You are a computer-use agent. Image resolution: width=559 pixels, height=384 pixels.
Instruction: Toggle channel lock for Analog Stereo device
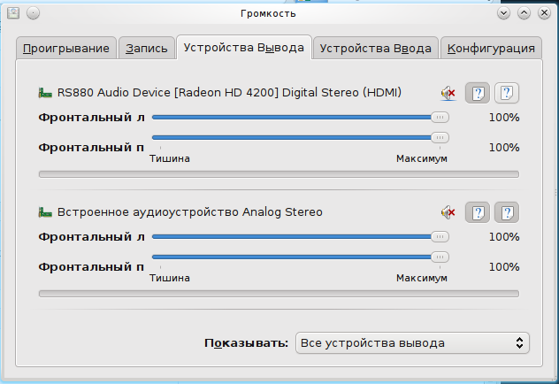[x=478, y=213]
